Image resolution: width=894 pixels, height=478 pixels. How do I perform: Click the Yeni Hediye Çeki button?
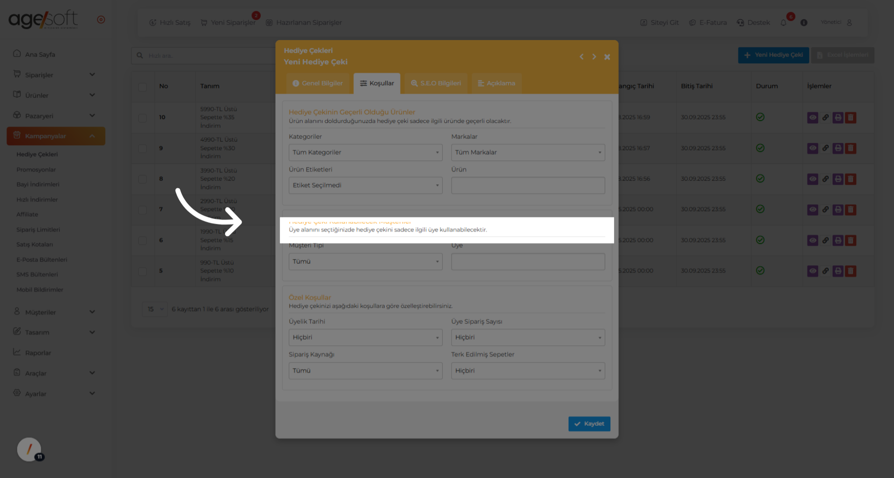point(773,55)
